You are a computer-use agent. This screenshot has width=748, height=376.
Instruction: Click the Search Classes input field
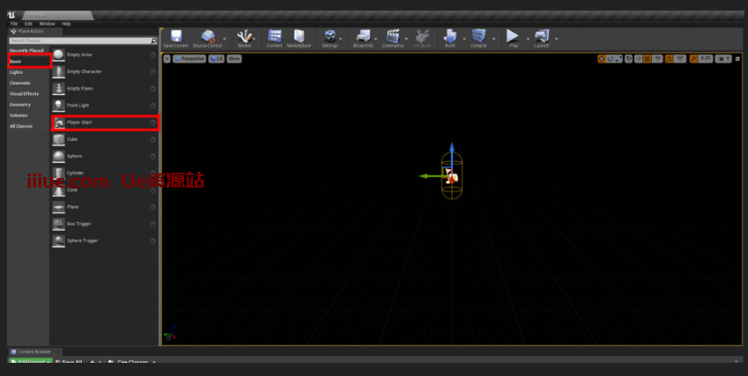click(79, 41)
